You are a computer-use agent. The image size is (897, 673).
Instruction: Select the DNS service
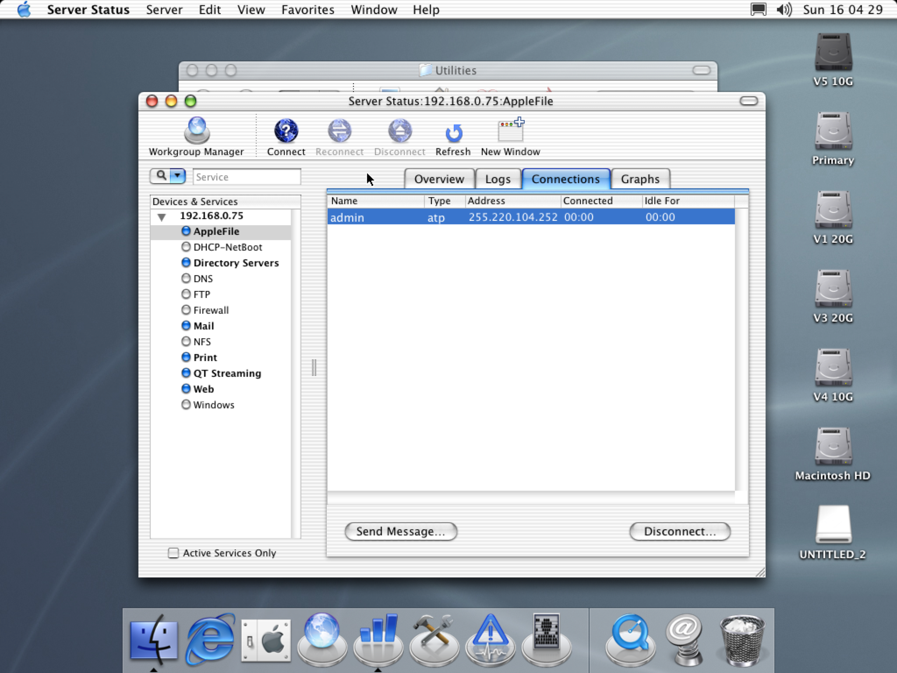[221, 279]
